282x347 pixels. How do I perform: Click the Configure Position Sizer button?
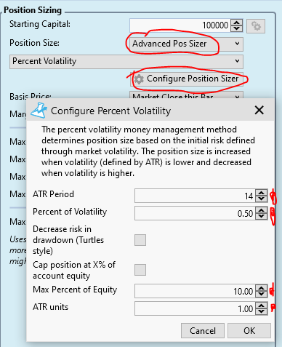(187, 79)
